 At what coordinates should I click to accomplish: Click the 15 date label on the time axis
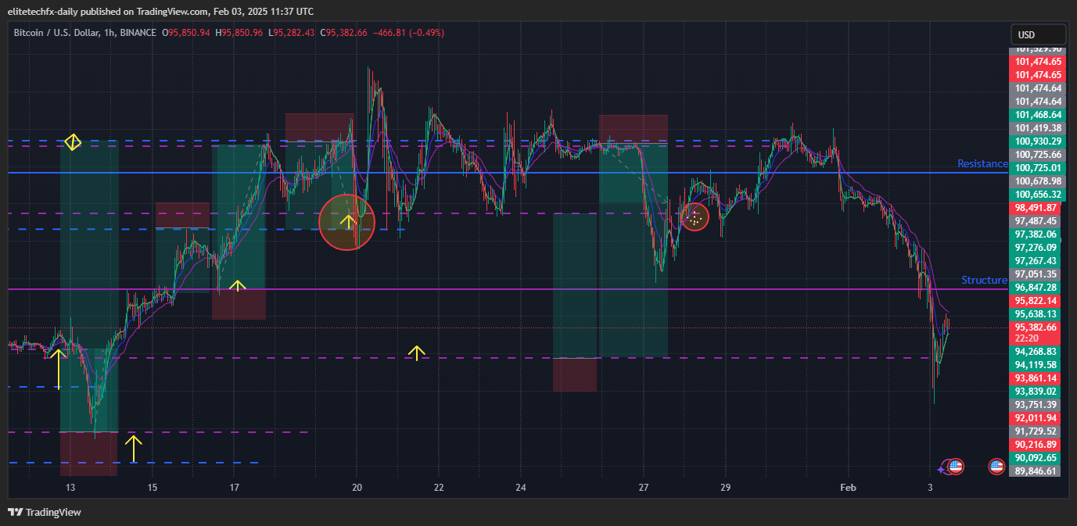coord(153,488)
